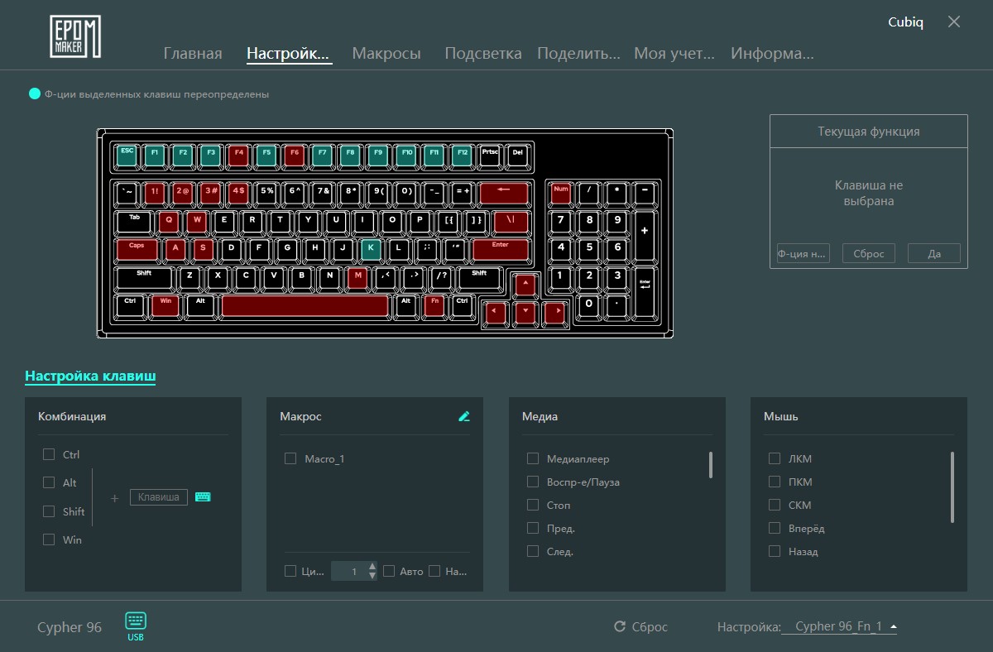Select the F6 key on keyboard layout
The image size is (993, 652).
(294, 155)
